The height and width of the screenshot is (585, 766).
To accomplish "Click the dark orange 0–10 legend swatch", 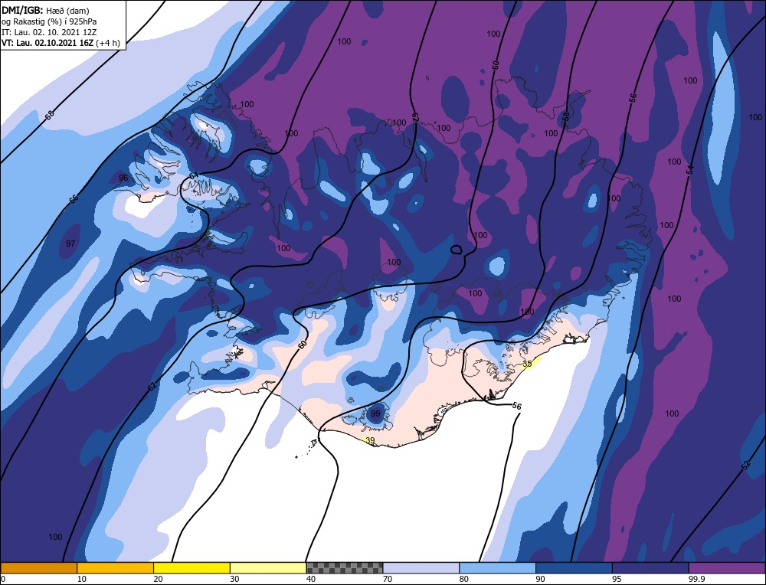I will 38,567.
